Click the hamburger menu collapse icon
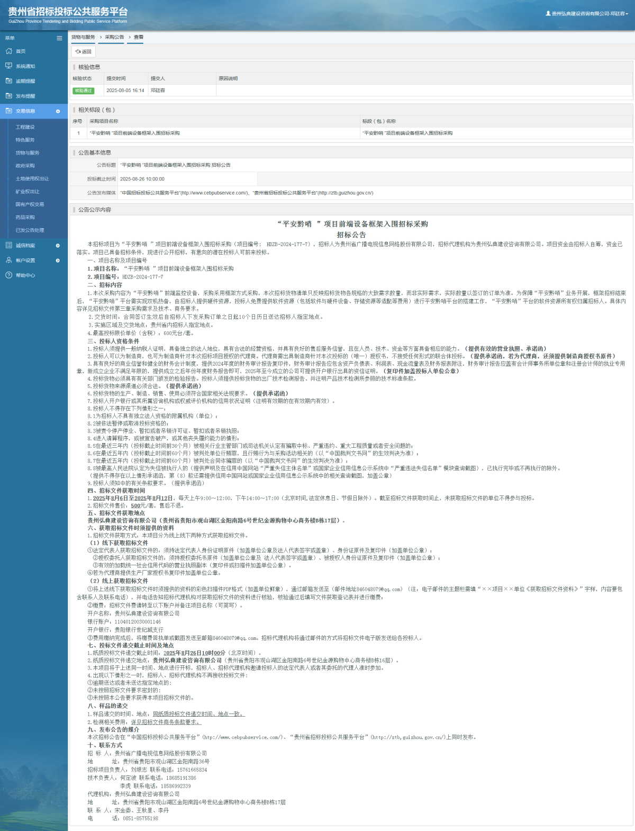This screenshot has width=635, height=831. pos(59,38)
